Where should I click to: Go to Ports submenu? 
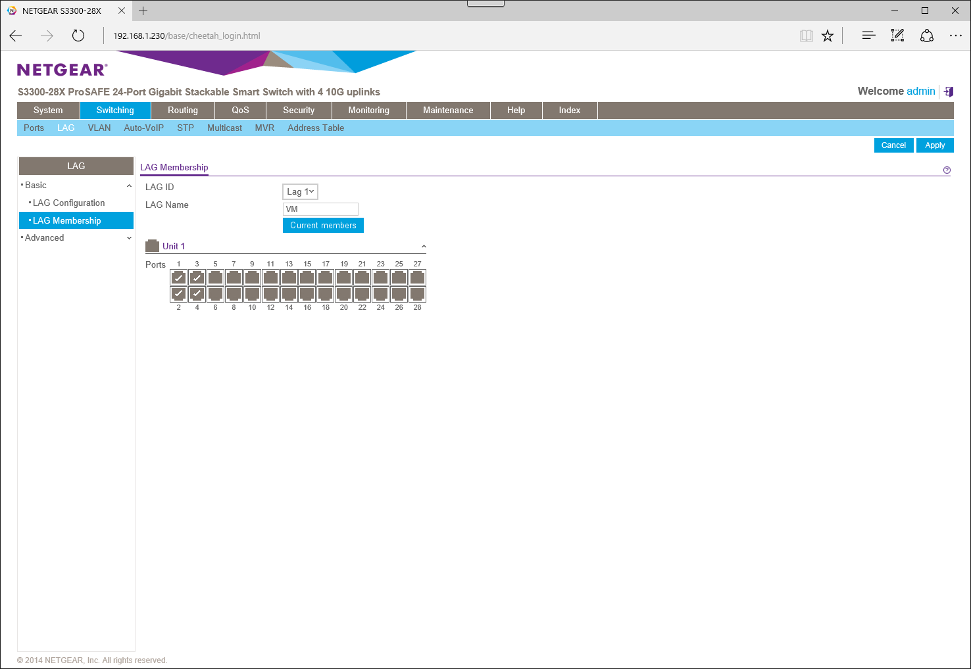(34, 128)
